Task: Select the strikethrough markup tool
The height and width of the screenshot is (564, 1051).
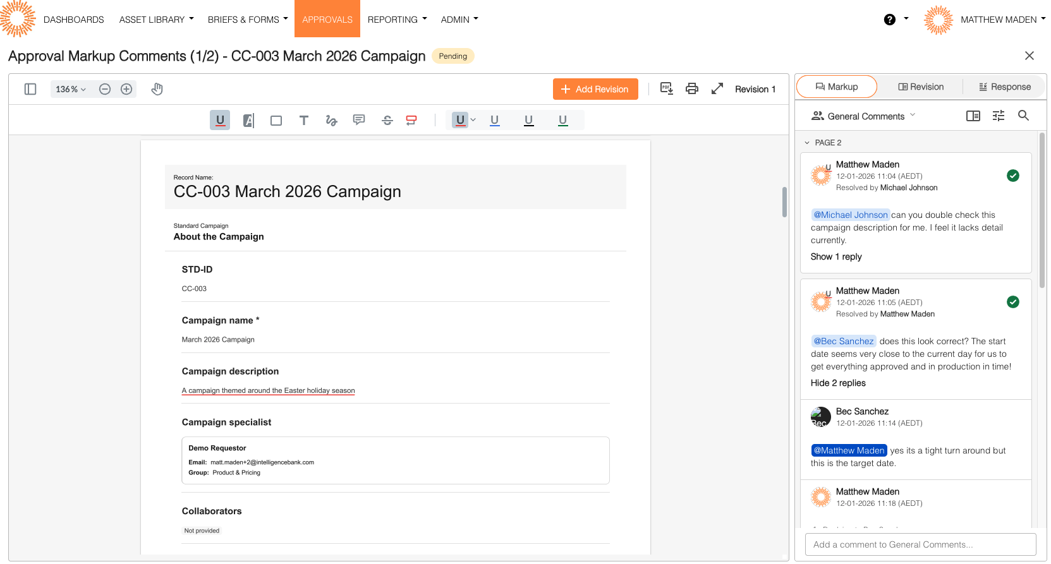Action: (387, 121)
